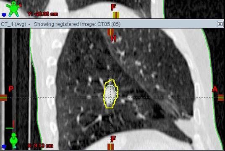
Task: Click the blue star icon in top view
Action: [4, 15]
